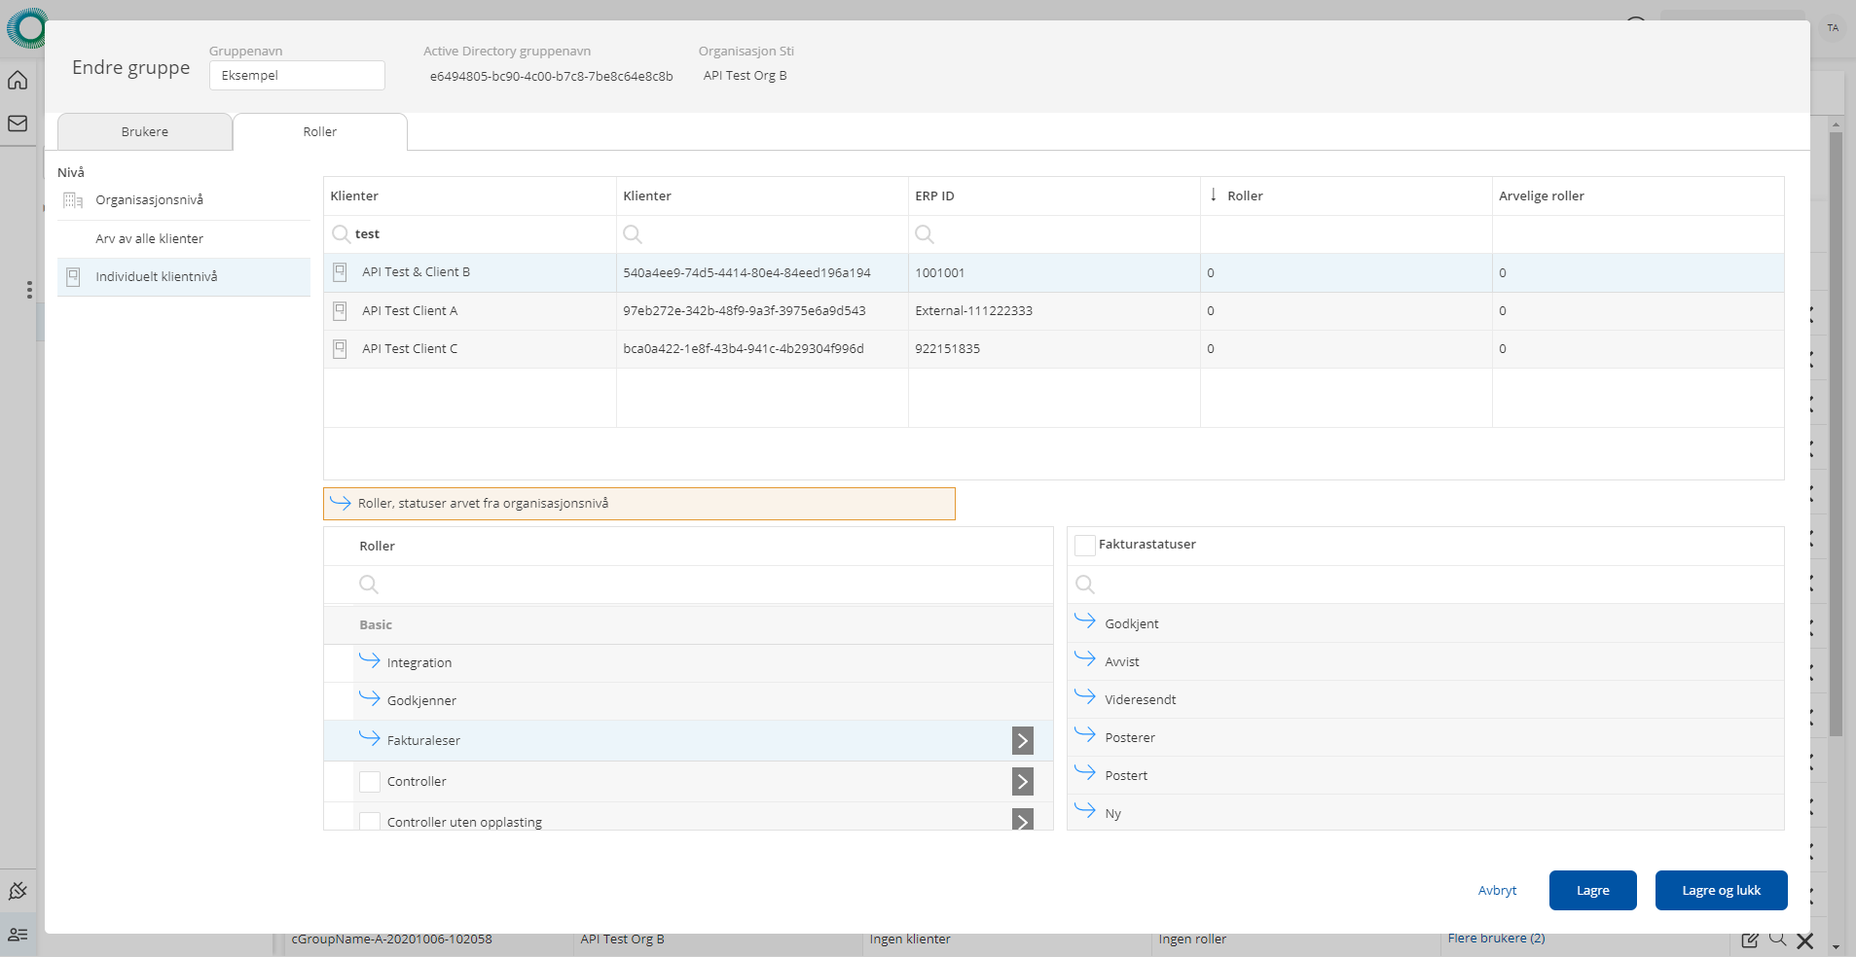Image resolution: width=1856 pixels, height=957 pixels.
Task: Check the Controller role checkbox
Action: tap(370, 782)
